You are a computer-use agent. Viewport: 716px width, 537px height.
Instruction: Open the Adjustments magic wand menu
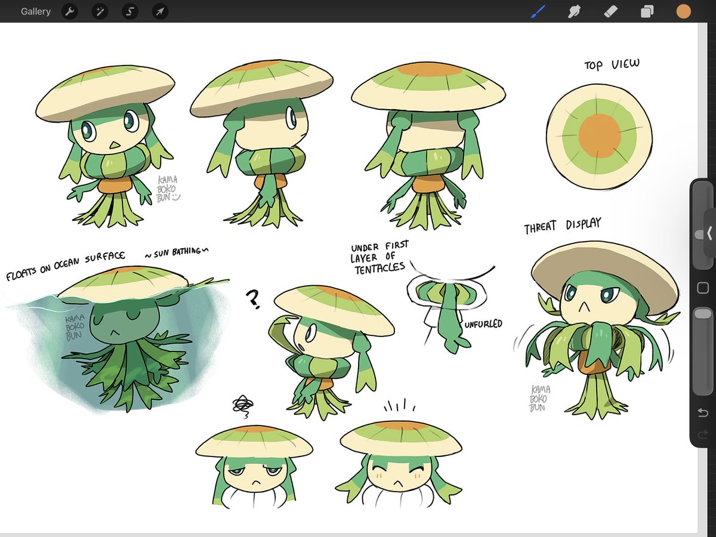coord(100,11)
